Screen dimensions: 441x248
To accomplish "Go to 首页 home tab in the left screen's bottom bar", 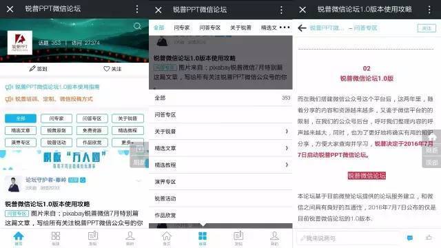I will pos(19,238).
